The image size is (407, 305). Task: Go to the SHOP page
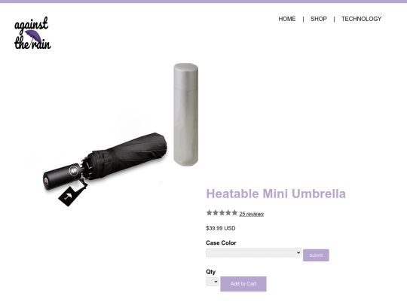click(319, 19)
